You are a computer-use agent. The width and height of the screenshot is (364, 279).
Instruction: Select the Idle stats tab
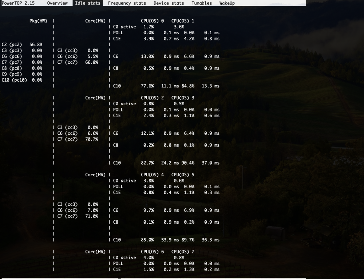(x=88, y=3)
